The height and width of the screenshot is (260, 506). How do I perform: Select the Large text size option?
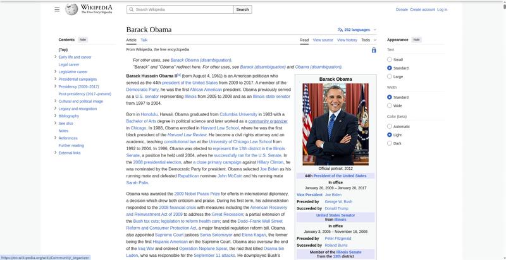click(390, 76)
